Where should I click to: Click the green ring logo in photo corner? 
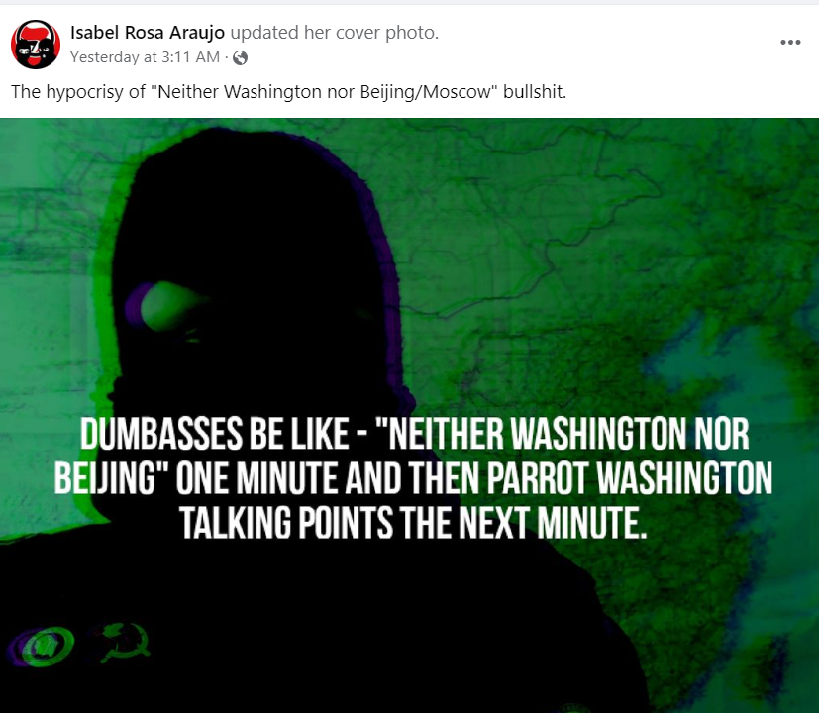coord(42,647)
